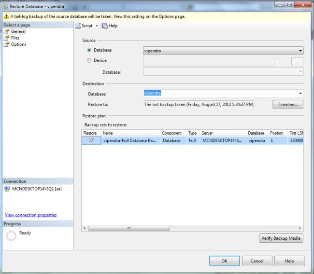Viewport: 314px width, 274px height.
Task: Click the Restore to text field
Action: [x=199, y=104]
